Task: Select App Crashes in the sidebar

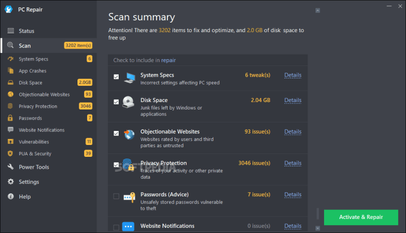Action: [49, 71]
